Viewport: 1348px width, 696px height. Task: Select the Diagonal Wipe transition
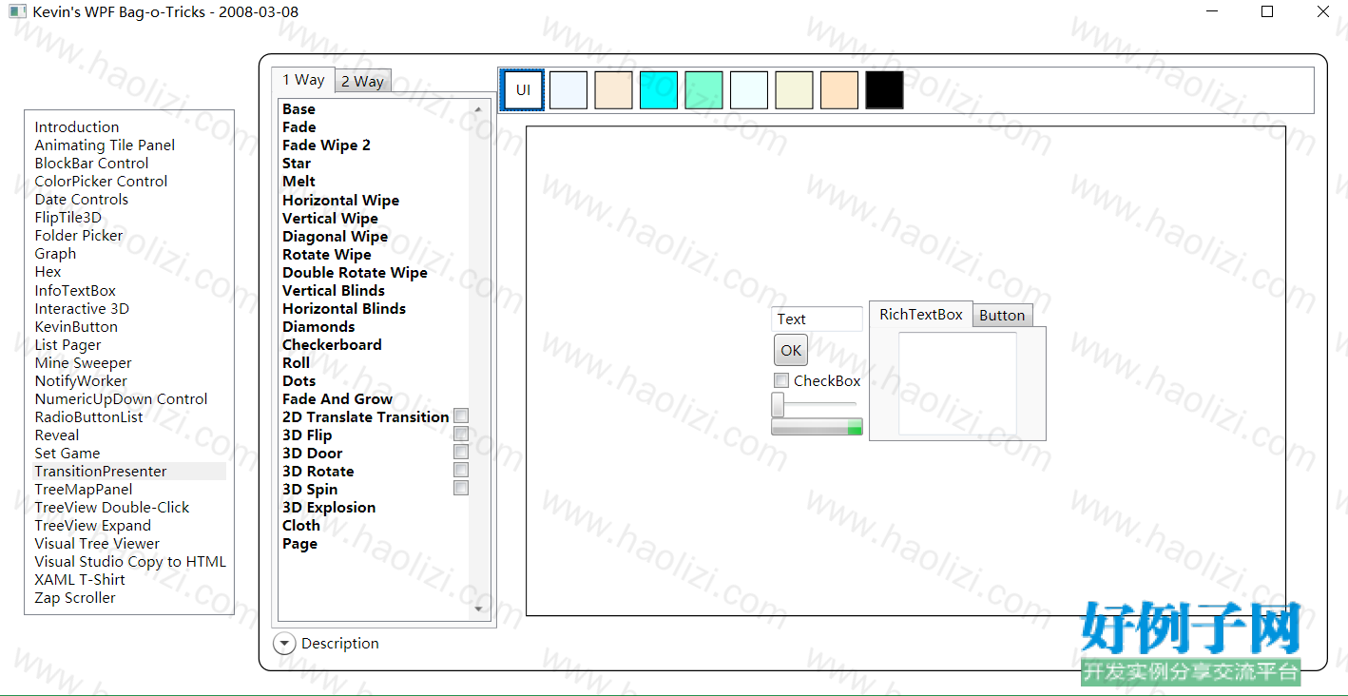point(335,237)
